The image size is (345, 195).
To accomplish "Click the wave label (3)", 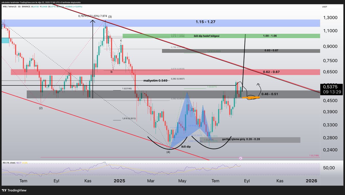I will coord(110,17).
